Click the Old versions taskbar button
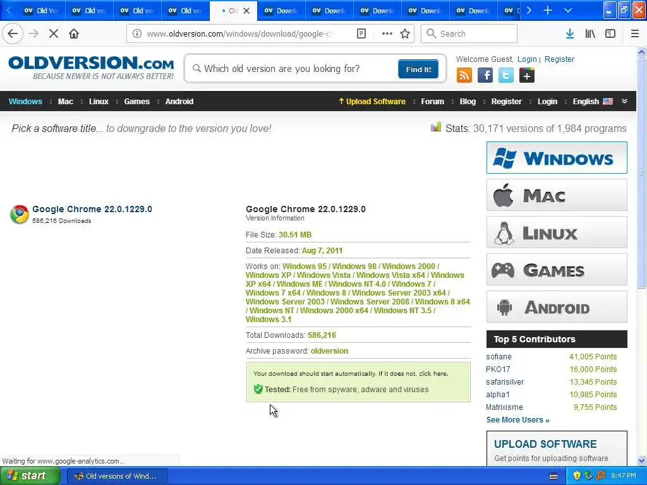Screen dimensions: 647x485 coord(117,476)
